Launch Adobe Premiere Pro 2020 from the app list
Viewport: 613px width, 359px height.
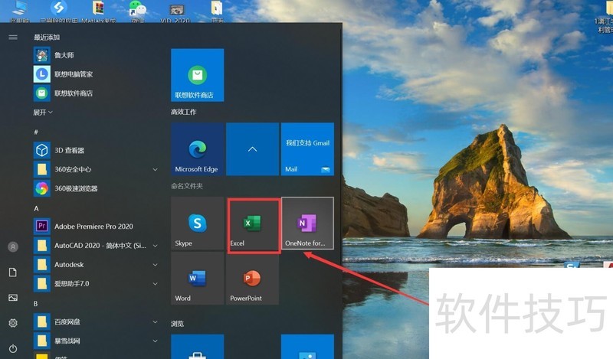tap(93, 227)
